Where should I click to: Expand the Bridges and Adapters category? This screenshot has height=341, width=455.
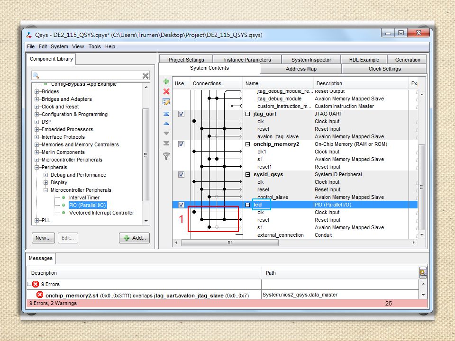(x=36, y=99)
